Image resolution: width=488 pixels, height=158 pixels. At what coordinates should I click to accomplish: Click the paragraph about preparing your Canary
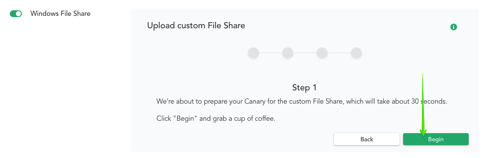coord(301,101)
